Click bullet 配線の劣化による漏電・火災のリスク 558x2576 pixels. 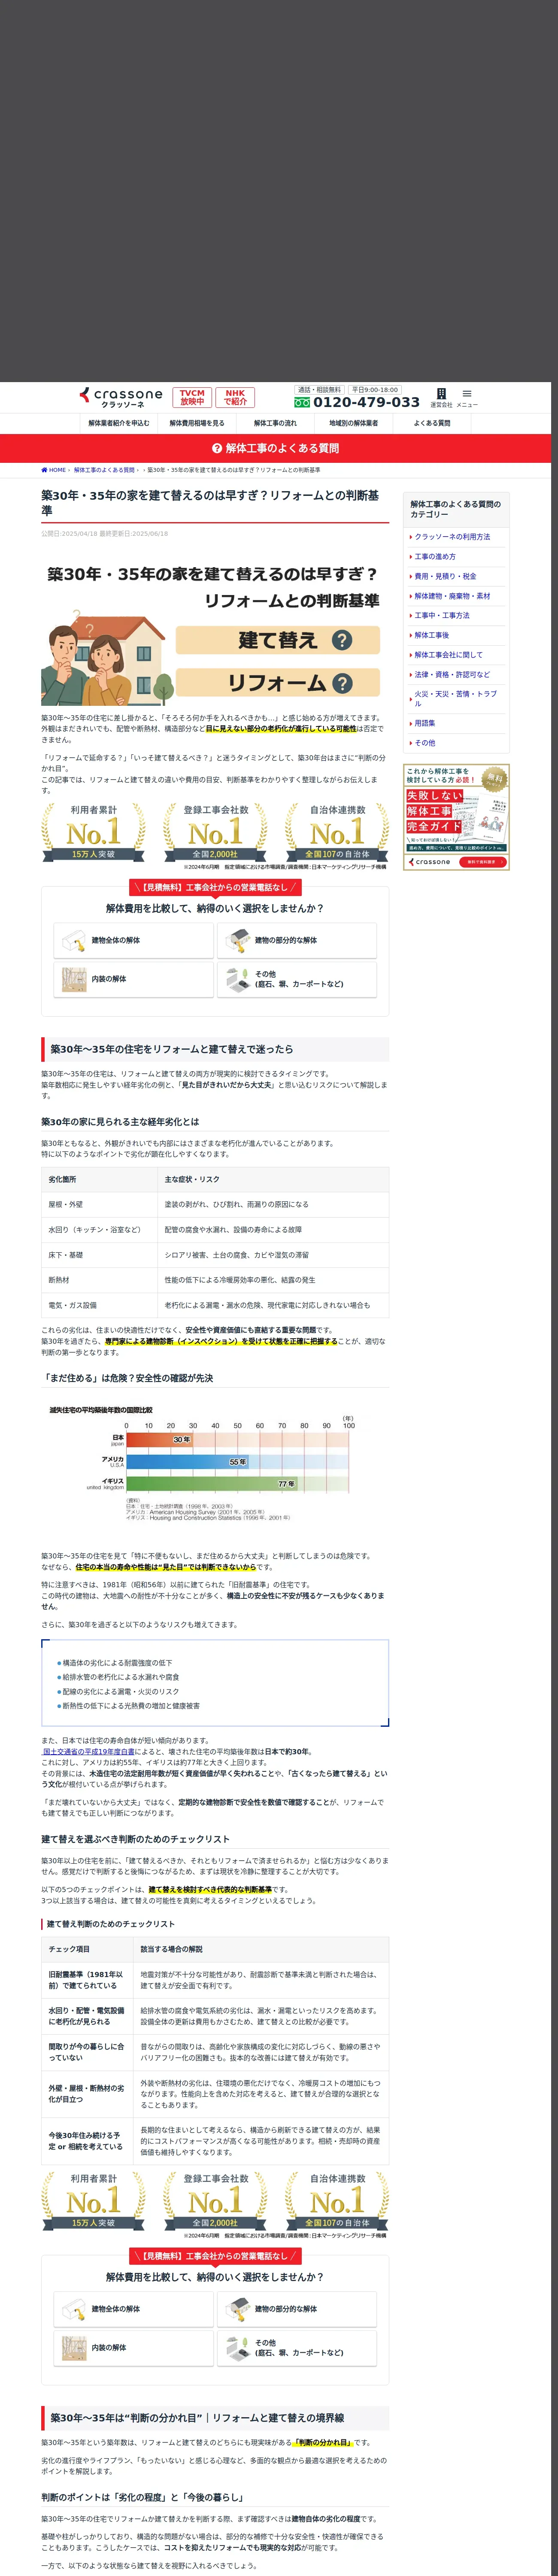121,1692
